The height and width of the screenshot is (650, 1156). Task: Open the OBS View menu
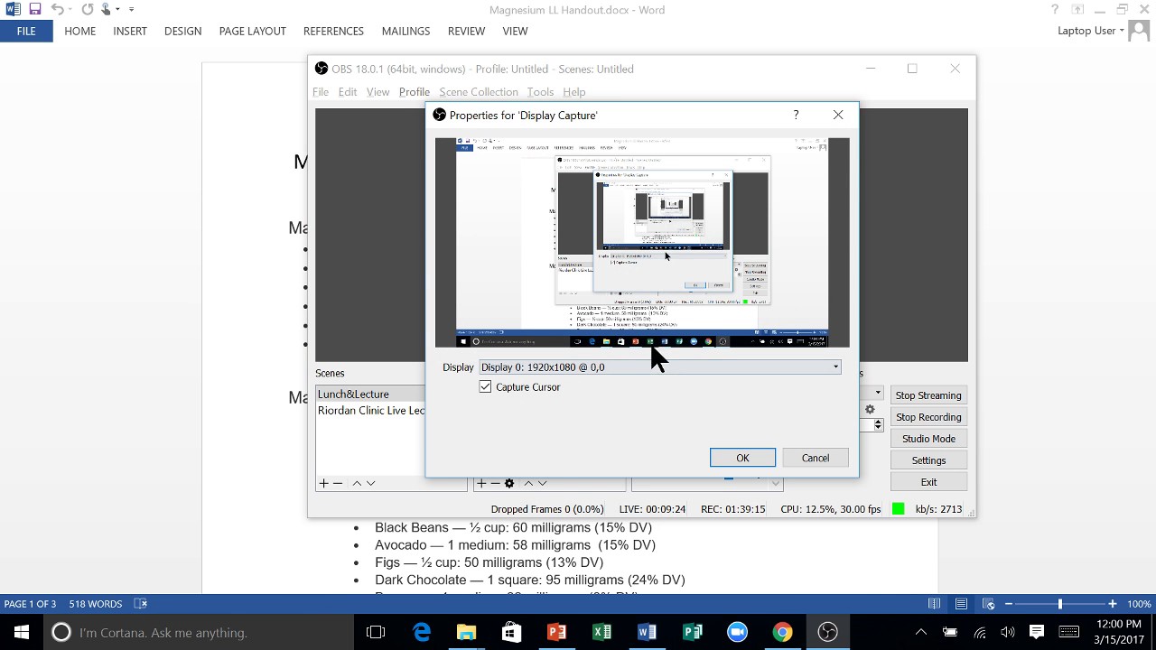point(378,92)
